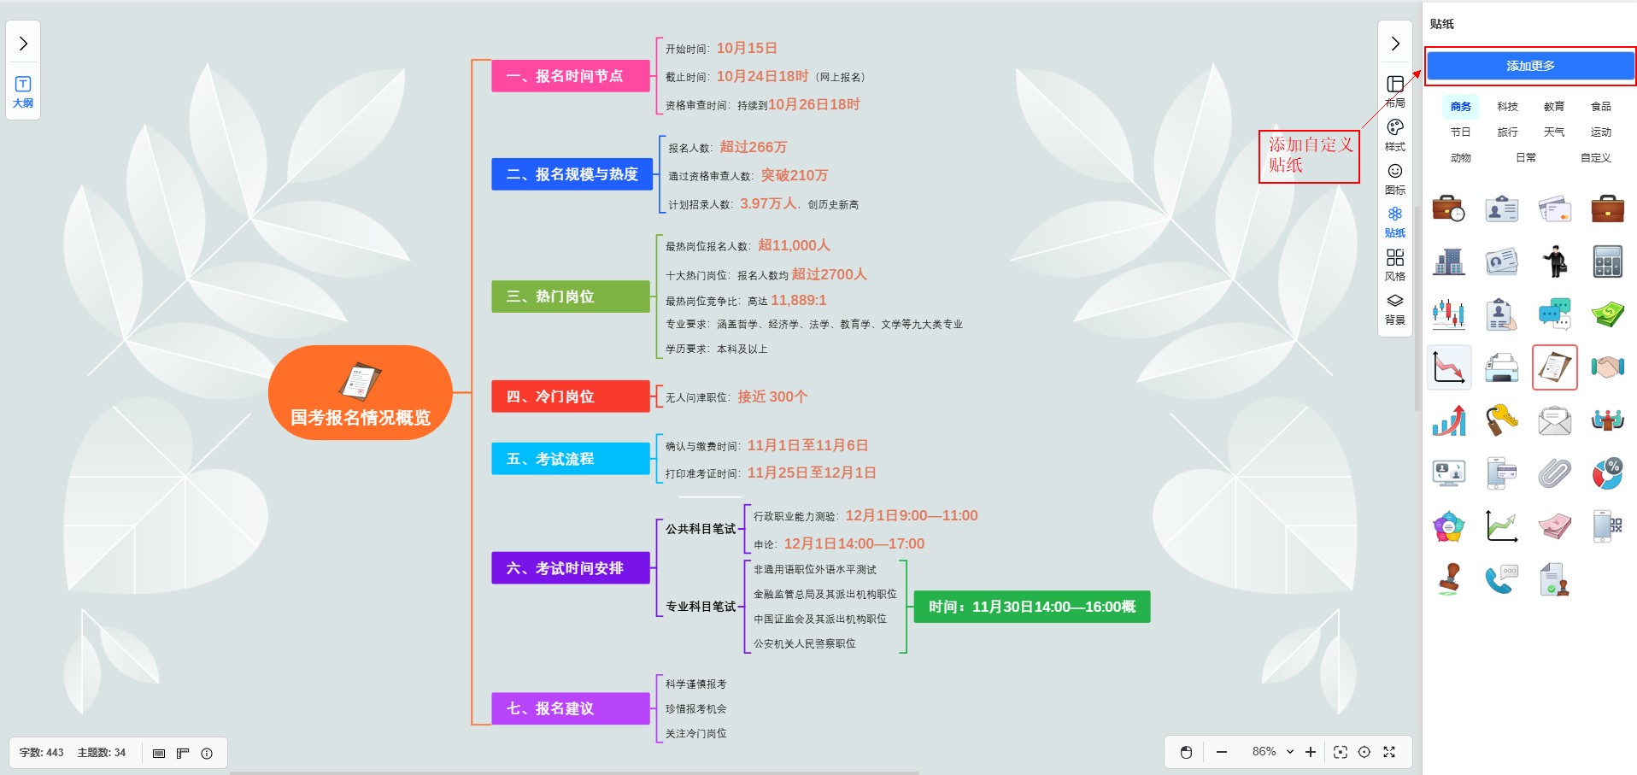Click the info icon in status bar

pyautogui.click(x=207, y=753)
